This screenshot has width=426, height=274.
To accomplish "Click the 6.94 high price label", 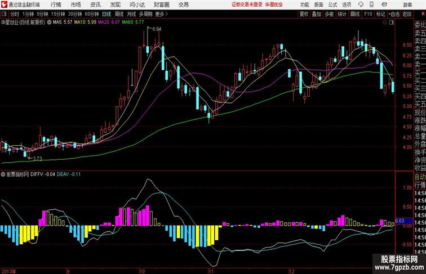I will click(157, 29).
